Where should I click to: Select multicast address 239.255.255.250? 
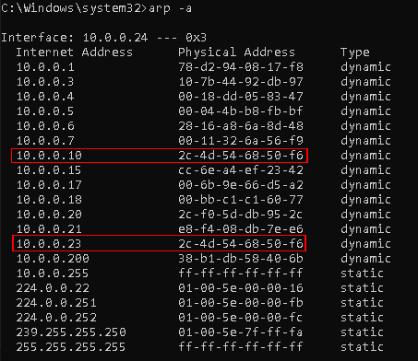pos(71,332)
